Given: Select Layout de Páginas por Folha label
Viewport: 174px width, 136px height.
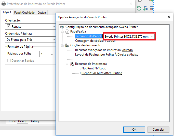Looking at the screenshot, I should [x=95, y=55].
